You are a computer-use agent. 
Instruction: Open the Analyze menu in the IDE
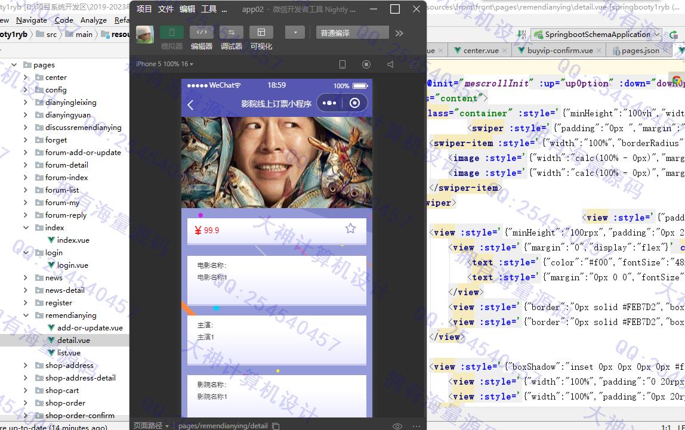pyautogui.click(x=94, y=20)
